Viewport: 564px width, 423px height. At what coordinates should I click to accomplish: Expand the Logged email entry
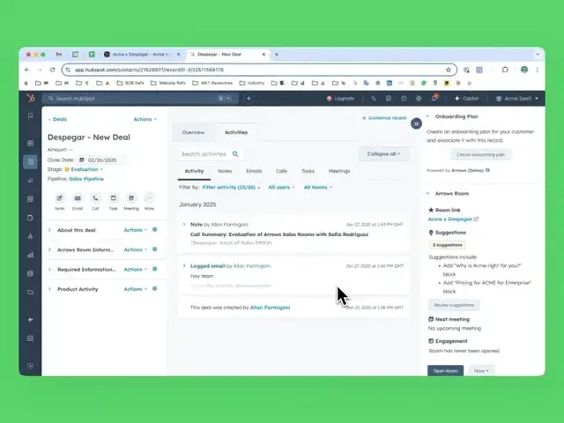coord(184,266)
